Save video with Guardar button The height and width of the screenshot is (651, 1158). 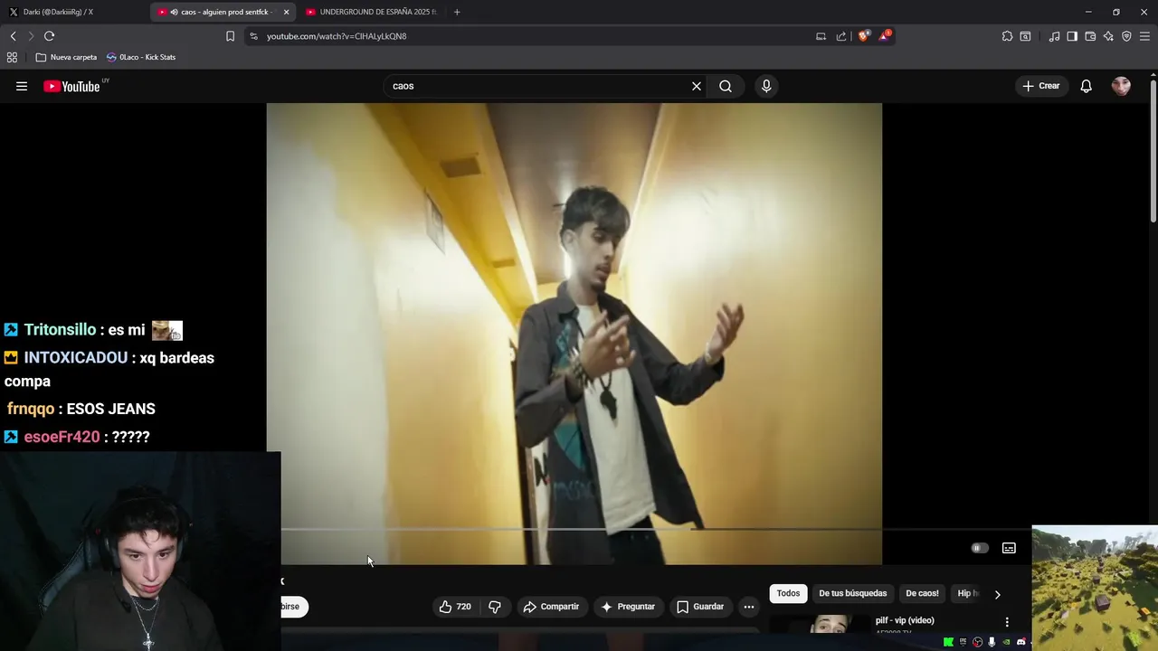700,607
